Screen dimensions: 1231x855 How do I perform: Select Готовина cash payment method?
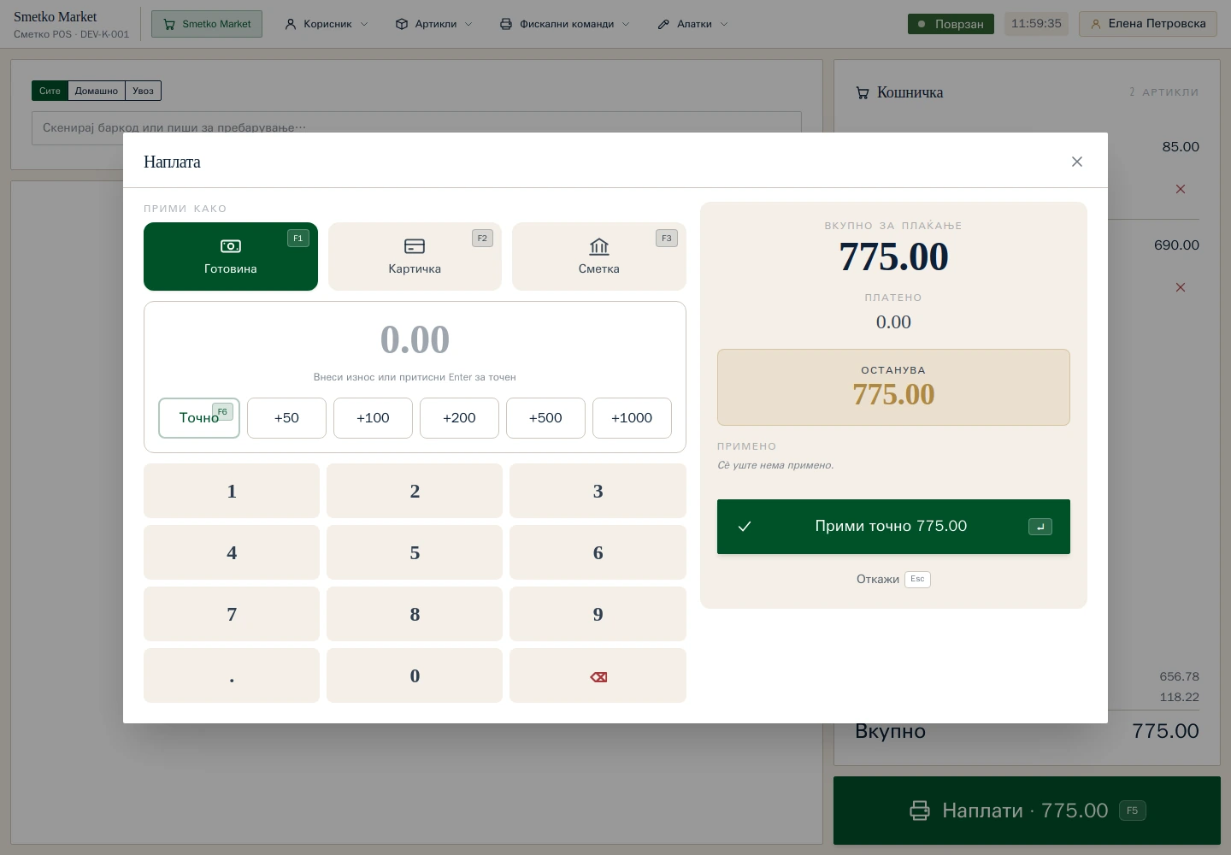point(231,256)
